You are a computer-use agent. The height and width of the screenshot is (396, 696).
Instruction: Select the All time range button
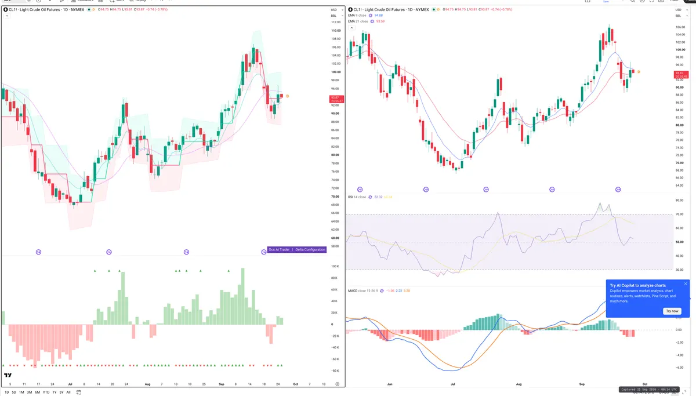coord(68,392)
